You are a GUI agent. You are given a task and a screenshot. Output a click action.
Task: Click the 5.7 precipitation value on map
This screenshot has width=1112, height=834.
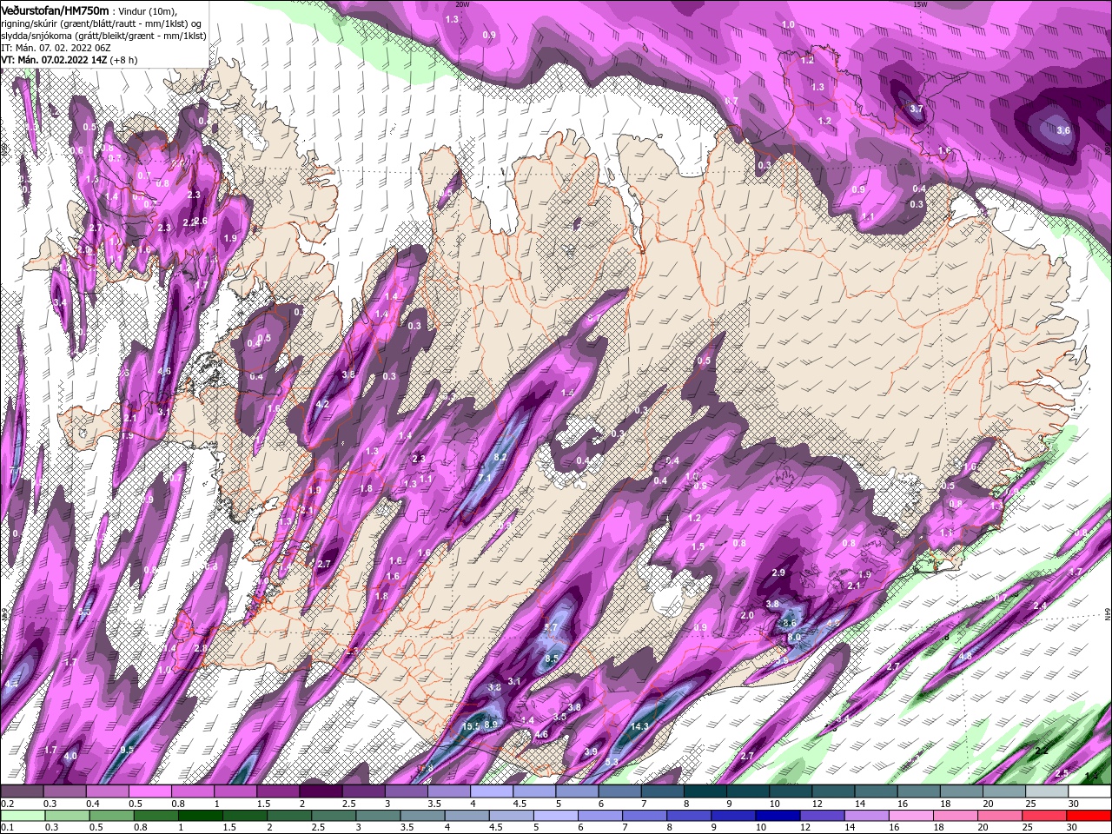550,627
